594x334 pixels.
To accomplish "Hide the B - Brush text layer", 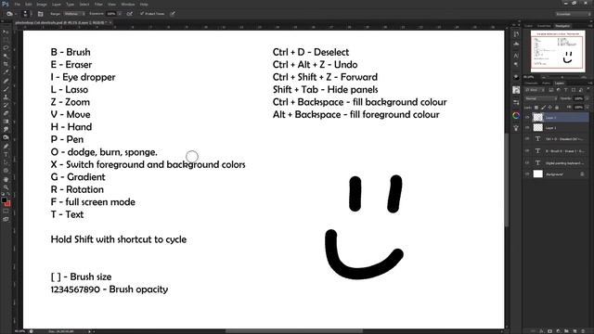I will point(527,150).
